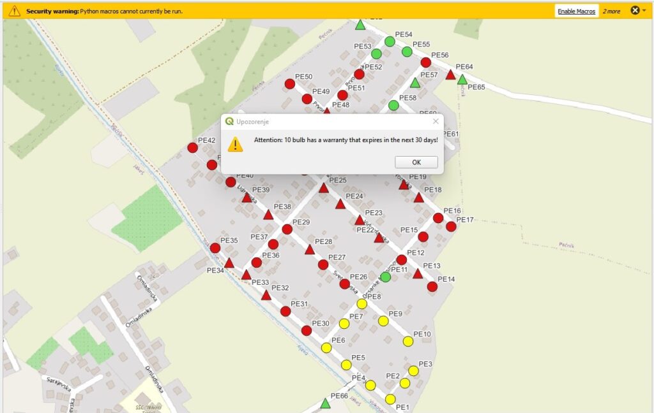Select the yellow PE1 marker near the bottom
This screenshot has height=413, width=654.
pos(390,399)
